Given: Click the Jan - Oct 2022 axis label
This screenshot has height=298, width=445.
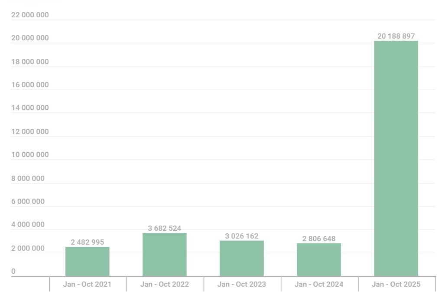Looking at the screenshot, I should (x=164, y=284).
